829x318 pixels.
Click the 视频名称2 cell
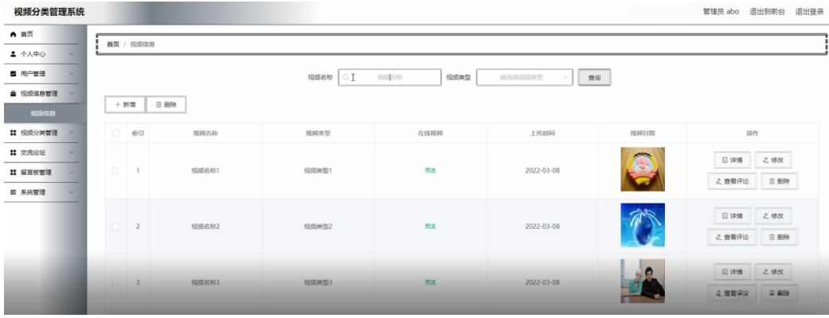click(x=205, y=227)
